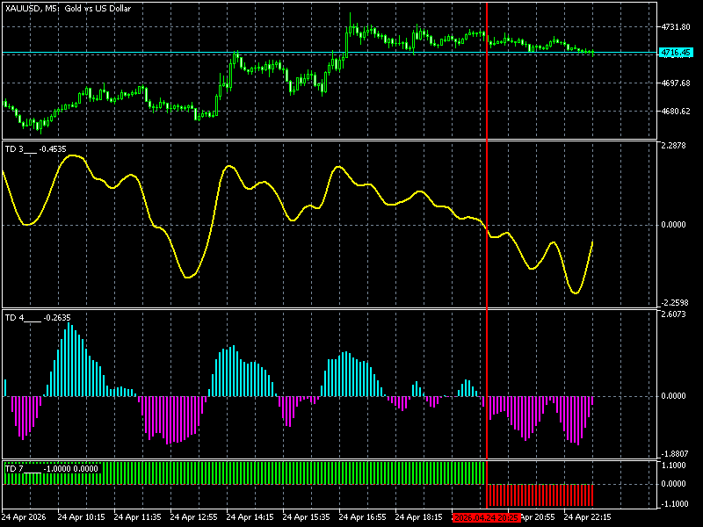703x527 pixels.
Task: Click the 0.0000 zero-level label in TD 3
Action: pos(673,225)
